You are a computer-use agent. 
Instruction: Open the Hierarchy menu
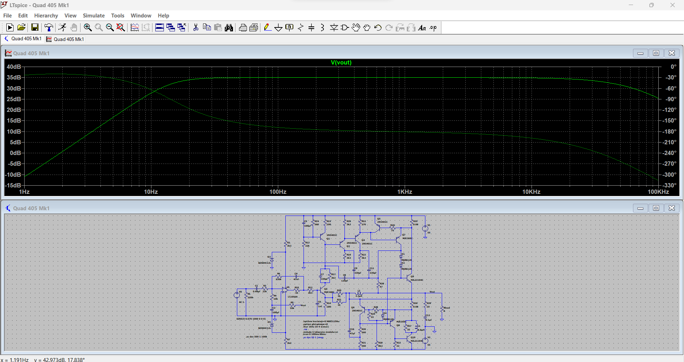[x=46, y=16]
